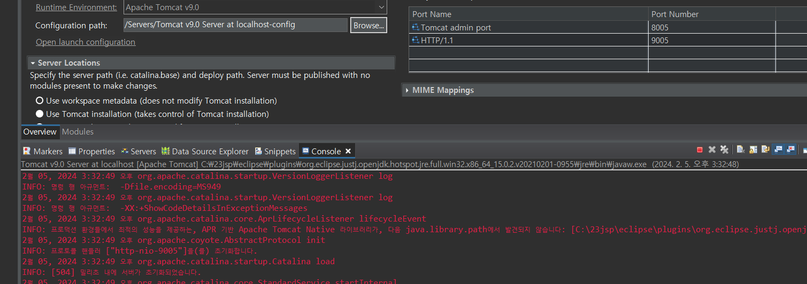The height and width of the screenshot is (284, 807).
Task: Open the Properties view tab
Action: click(x=91, y=151)
